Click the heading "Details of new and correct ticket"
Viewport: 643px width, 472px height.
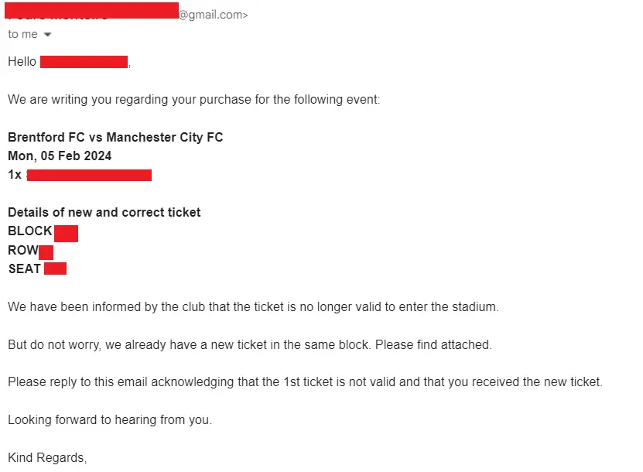coord(104,212)
